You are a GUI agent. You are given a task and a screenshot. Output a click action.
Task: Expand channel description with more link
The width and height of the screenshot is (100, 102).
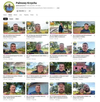58,8
